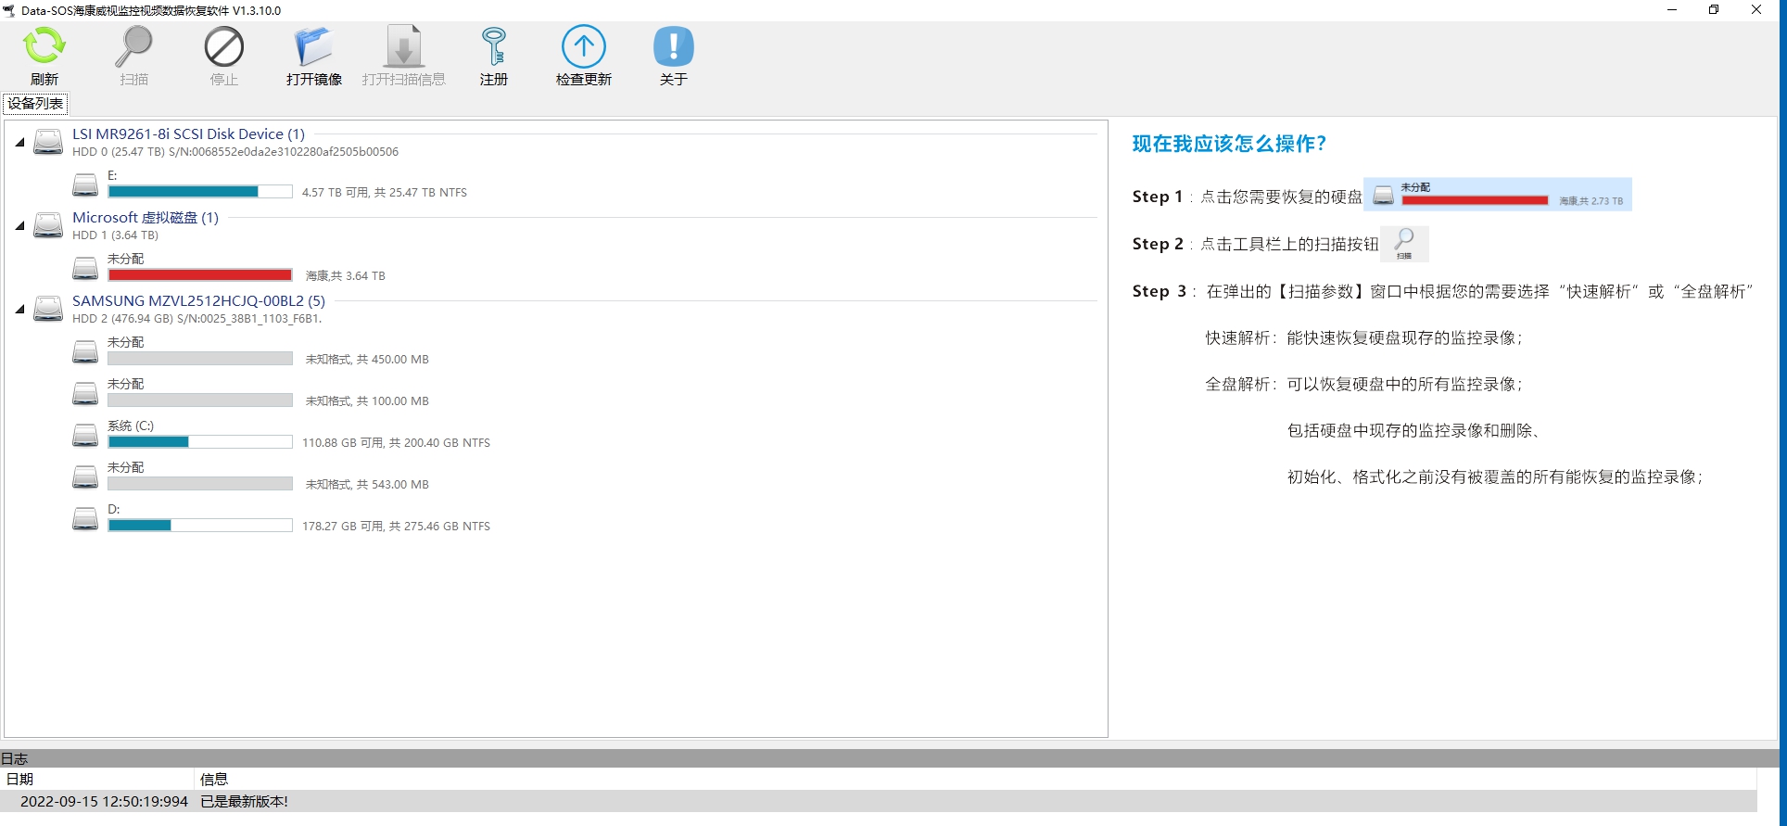This screenshot has width=1787, height=826.
Task: Select the 543.00 MB unallocated bar
Action: [200, 484]
